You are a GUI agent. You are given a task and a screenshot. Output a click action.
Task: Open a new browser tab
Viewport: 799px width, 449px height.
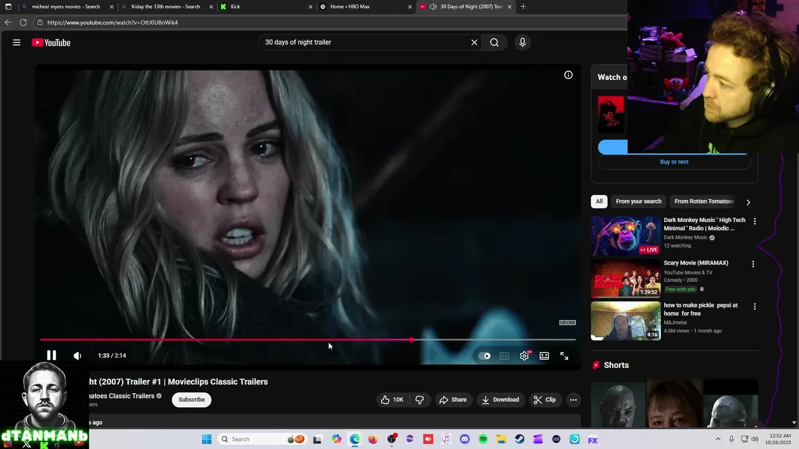pyautogui.click(x=523, y=7)
